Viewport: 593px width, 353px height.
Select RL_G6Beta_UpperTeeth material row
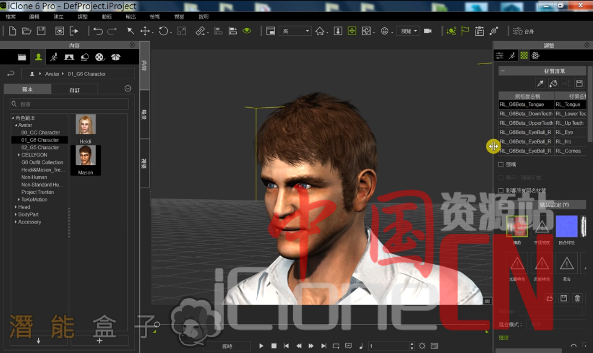(525, 123)
